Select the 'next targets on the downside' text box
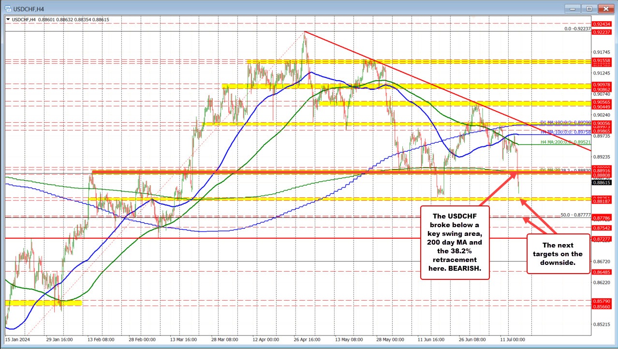This screenshot has width=618, height=349. pyautogui.click(x=558, y=254)
